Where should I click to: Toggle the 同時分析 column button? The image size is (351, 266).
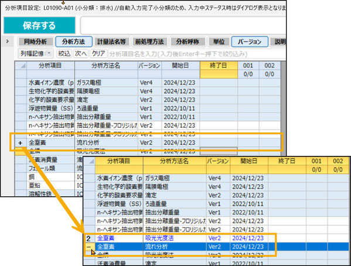tap(35, 42)
